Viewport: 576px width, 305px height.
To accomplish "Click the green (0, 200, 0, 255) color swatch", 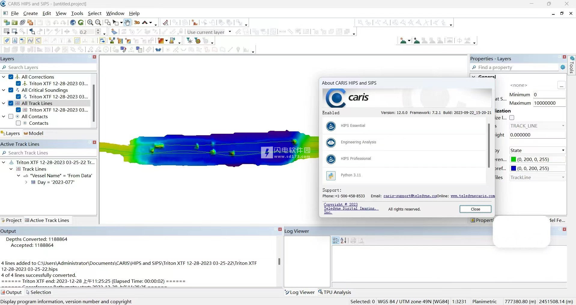I will pyautogui.click(x=514, y=159).
